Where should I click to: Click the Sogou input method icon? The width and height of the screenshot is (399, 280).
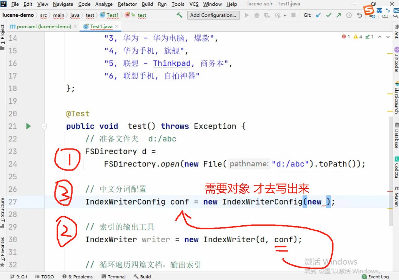point(368,10)
